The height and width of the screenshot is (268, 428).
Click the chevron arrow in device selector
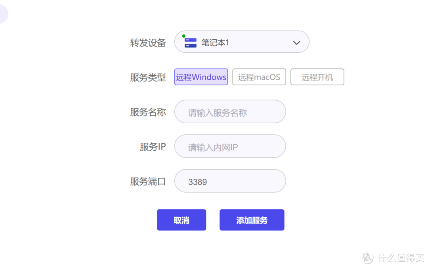(296, 42)
